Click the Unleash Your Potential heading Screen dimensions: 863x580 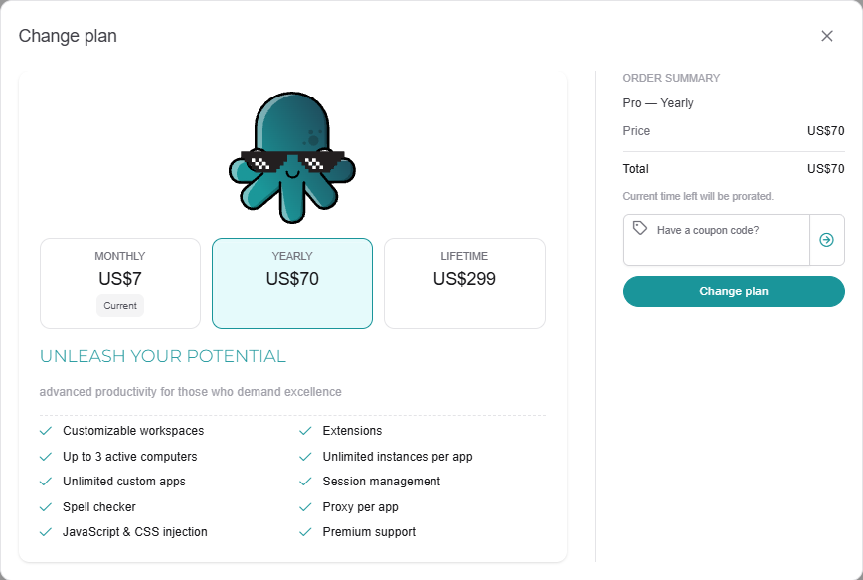pyautogui.click(x=163, y=356)
